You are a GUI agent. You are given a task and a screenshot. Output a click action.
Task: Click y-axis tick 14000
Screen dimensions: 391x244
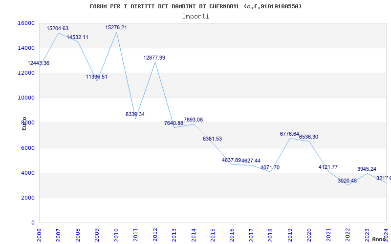tap(26, 48)
